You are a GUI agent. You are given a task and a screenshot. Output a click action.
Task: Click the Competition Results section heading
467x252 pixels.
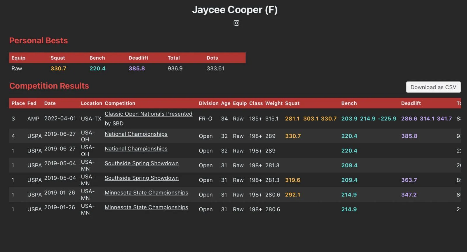coord(49,86)
